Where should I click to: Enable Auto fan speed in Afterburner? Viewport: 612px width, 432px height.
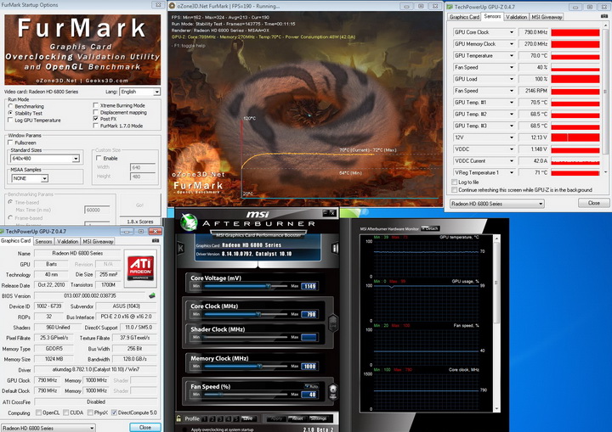pyautogui.click(x=312, y=386)
